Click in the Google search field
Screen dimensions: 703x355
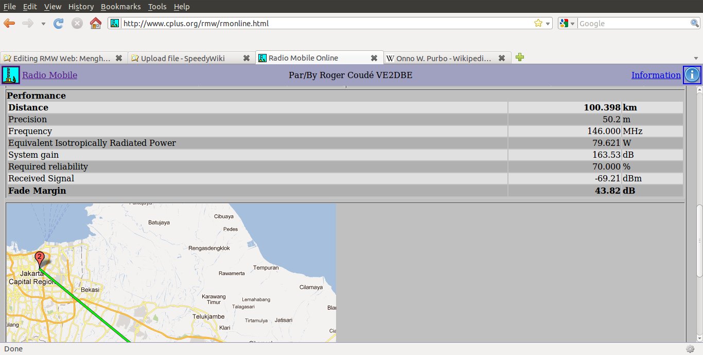(633, 23)
